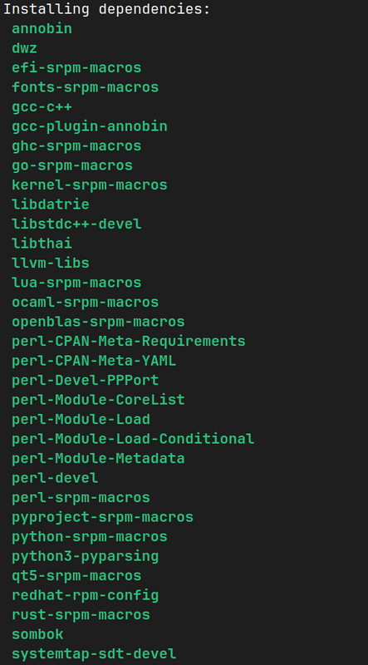
Task: Select redhat-rpm-config line
Action: coord(86,594)
